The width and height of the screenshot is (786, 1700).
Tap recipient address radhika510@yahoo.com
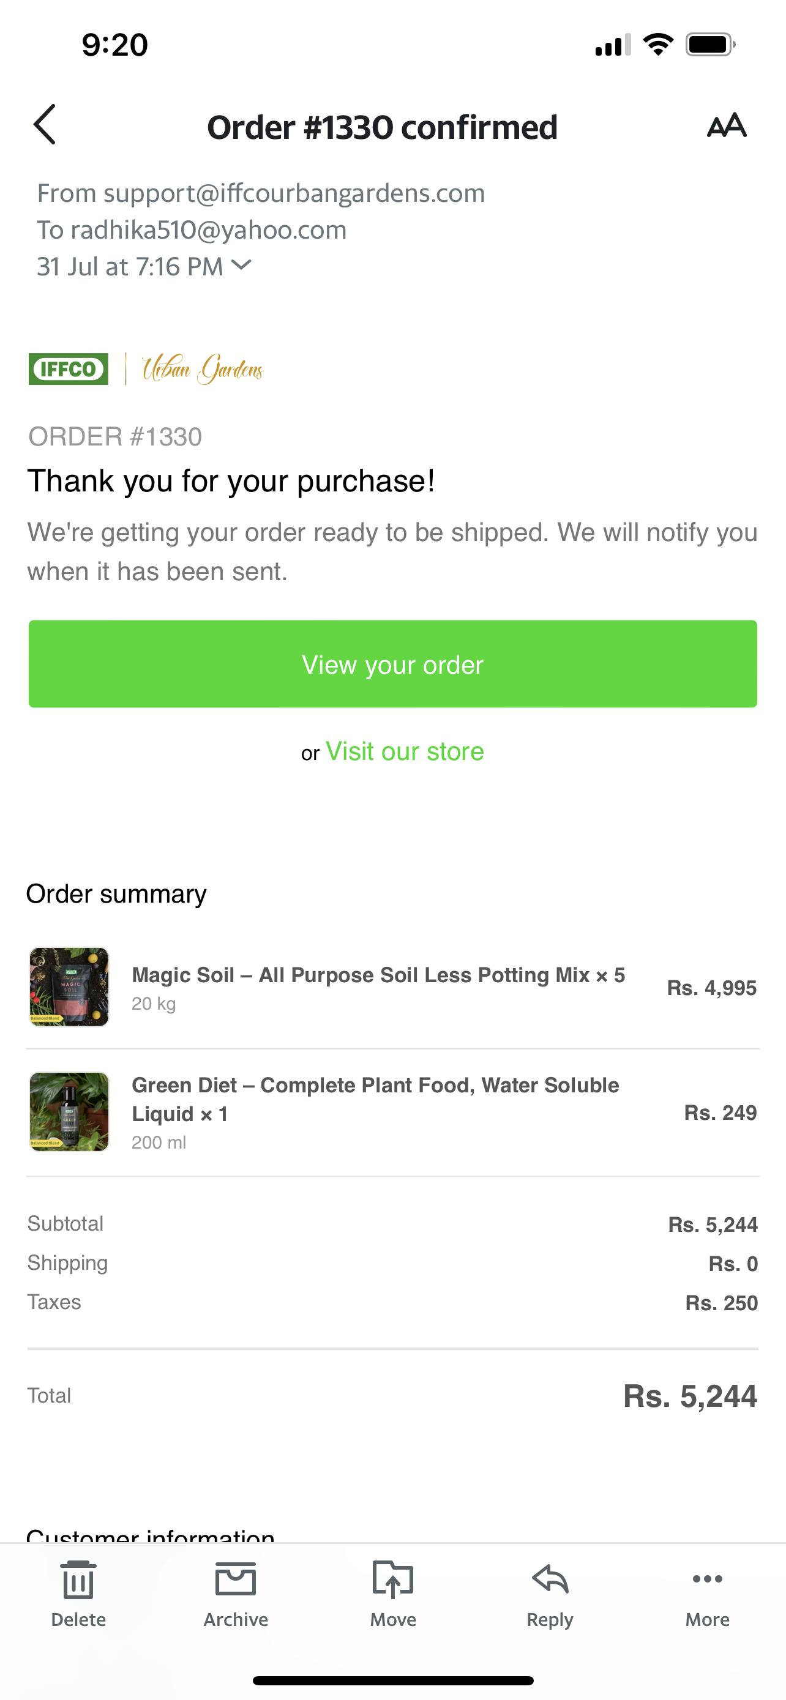[208, 230]
